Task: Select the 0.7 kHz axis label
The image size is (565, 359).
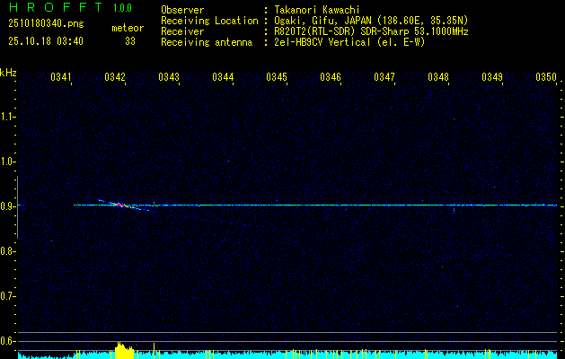Action: coord(8,295)
